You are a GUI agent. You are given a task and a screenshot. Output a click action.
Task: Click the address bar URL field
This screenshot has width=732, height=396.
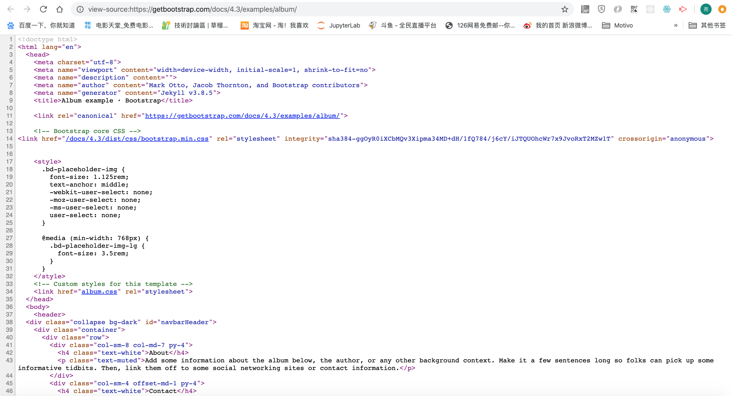(312, 9)
